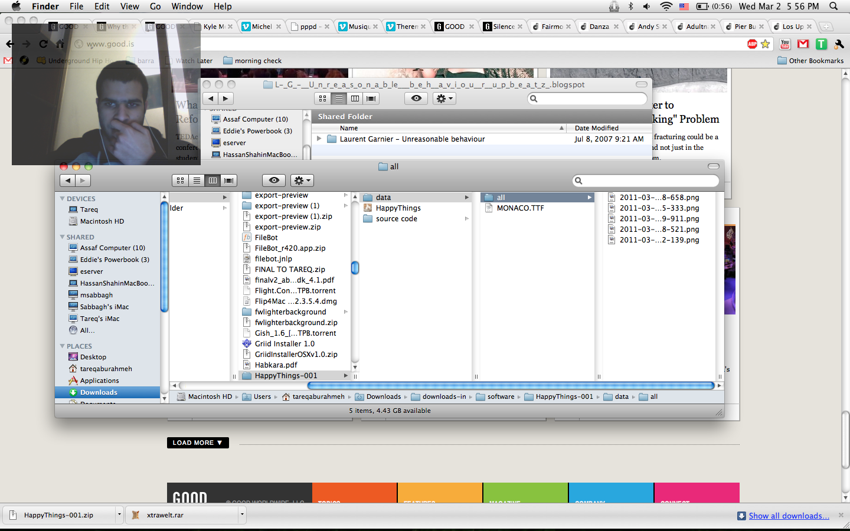The height and width of the screenshot is (531, 850).
Task: Switch "all" window to Cover Flow view
Action: tap(229, 181)
